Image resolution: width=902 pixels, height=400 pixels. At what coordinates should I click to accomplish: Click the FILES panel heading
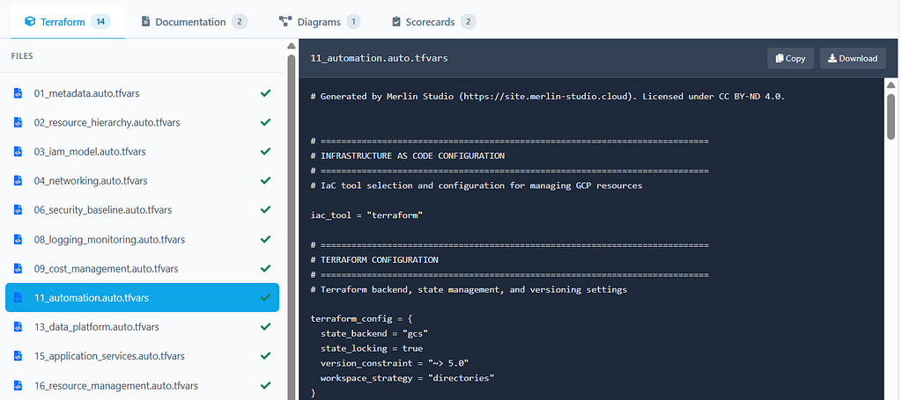(x=22, y=56)
